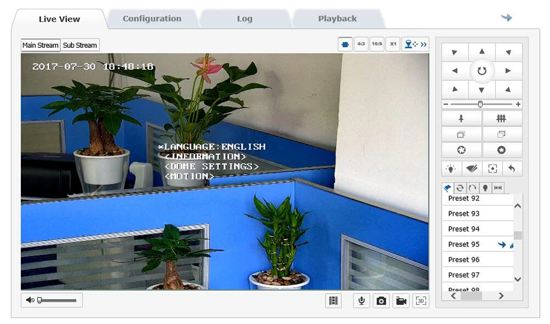Decrease PTZ speed with minus sign
Image resolution: width=550 pixels, height=324 pixels.
coord(446,104)
